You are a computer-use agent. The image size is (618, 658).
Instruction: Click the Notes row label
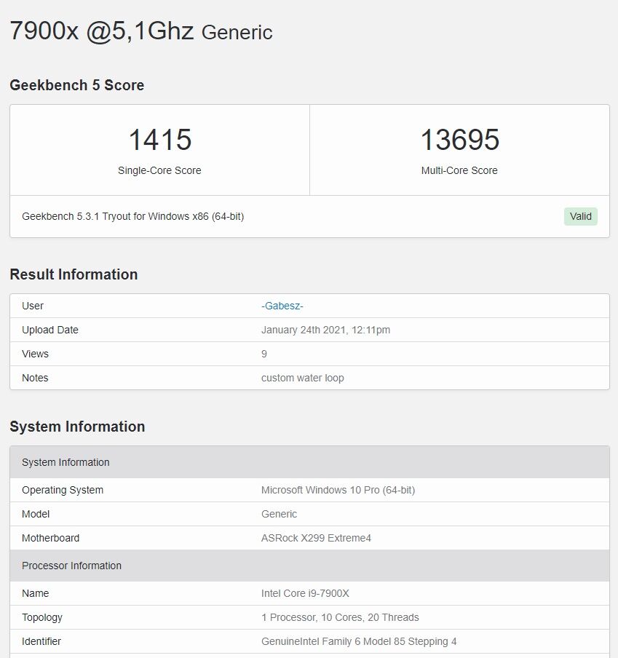coord(35,378)
